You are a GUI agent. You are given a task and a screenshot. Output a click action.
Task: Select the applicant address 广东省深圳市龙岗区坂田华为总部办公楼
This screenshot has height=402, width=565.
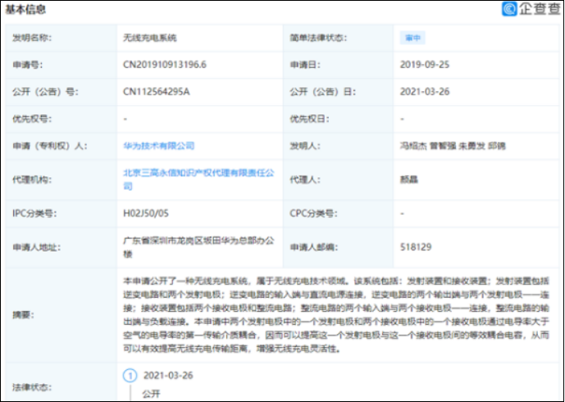coord(198,247)
